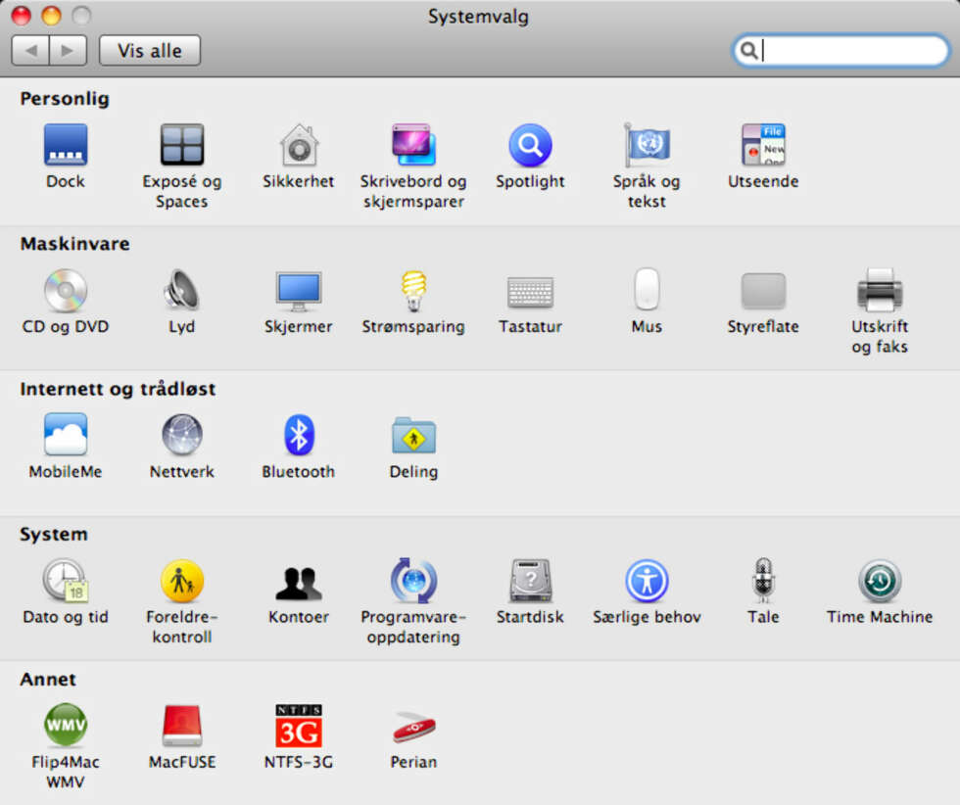The image size is (960, 805).
Task: Go forward with the right arrow button
Action: [68, 50]
